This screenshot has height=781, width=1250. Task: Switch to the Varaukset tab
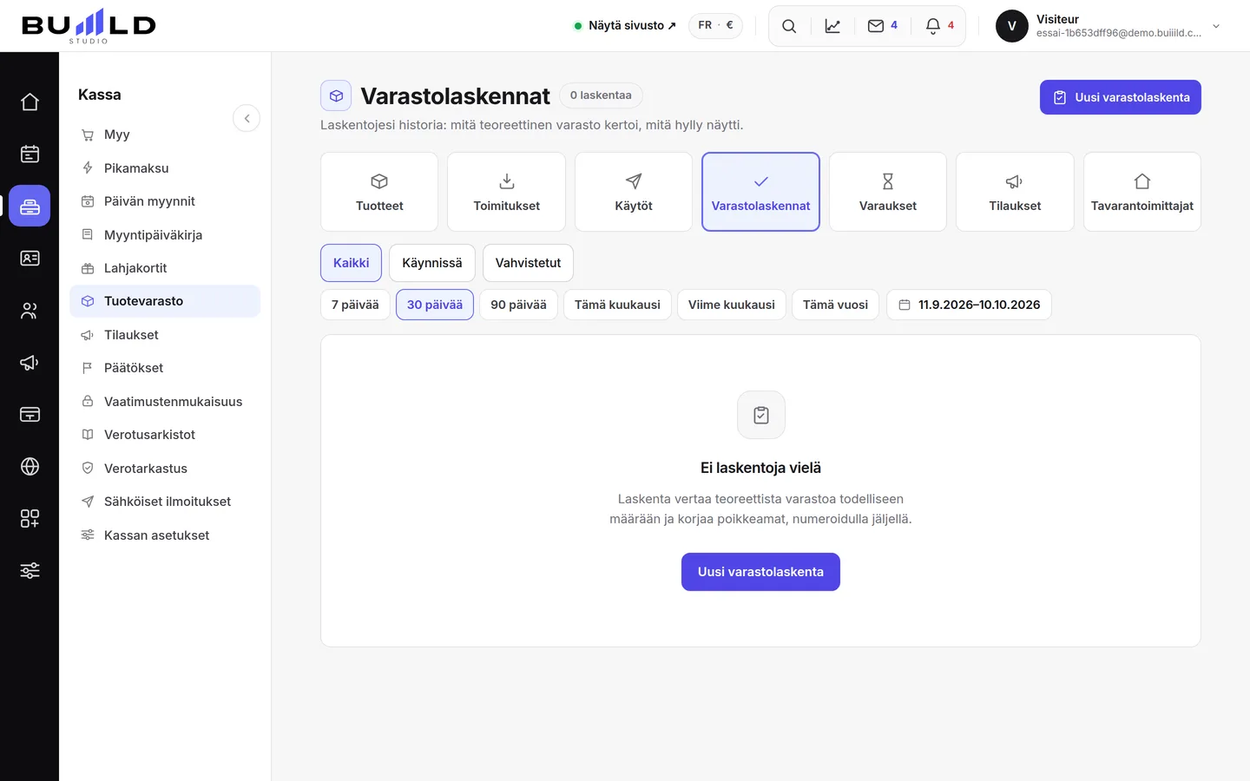coord(888,192)
